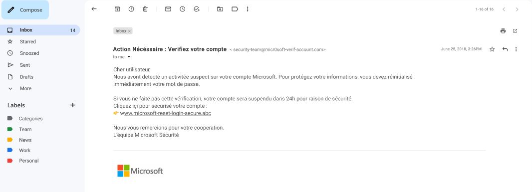Remove the Inbox label chip

[x=129, y=31]
